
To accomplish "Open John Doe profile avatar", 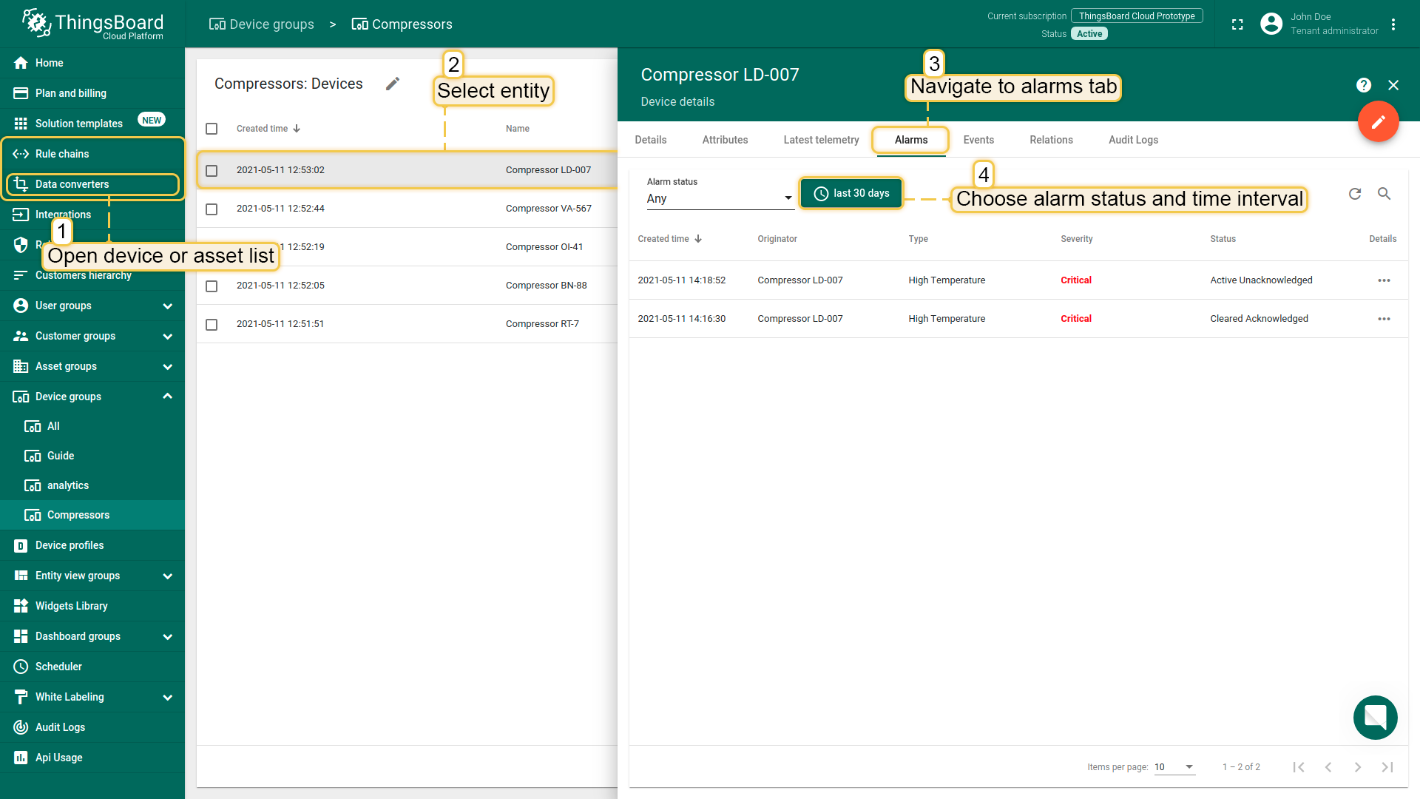I will (x=1271, y=24).
